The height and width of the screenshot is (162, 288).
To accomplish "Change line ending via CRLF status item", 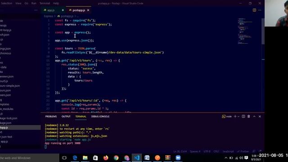I will [216, 151].
